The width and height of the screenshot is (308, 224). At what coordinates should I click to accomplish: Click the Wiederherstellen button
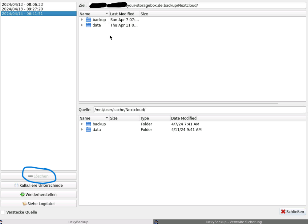click(39, 194)
